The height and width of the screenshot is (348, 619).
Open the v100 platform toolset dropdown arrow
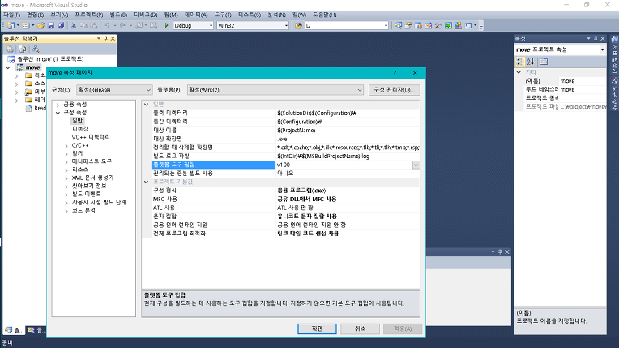coord(416,165)
